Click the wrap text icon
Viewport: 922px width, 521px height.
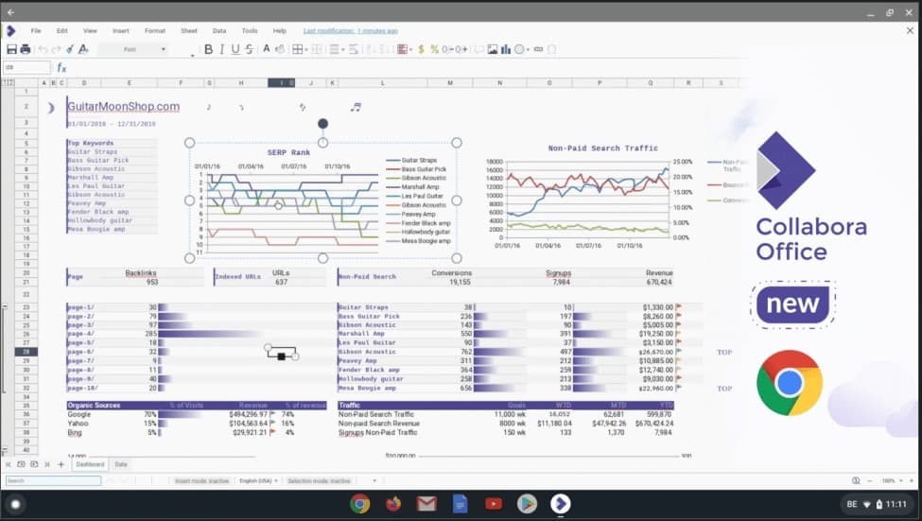(354, 49)
